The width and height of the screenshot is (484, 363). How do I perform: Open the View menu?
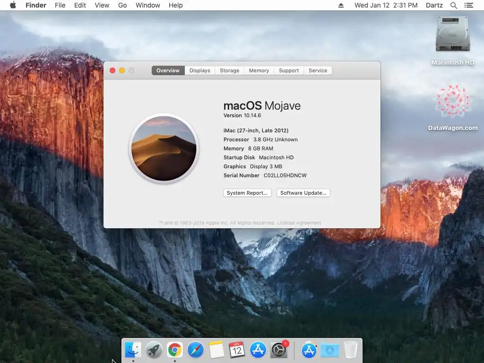[x=102, y=5]
